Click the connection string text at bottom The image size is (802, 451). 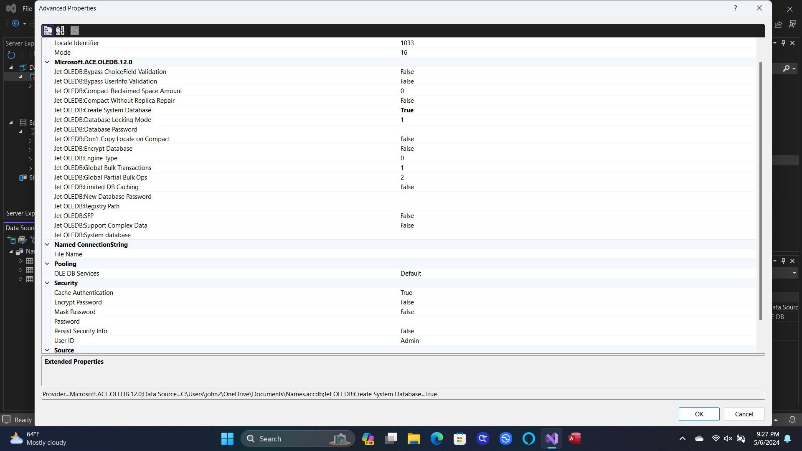coord(240,394)
